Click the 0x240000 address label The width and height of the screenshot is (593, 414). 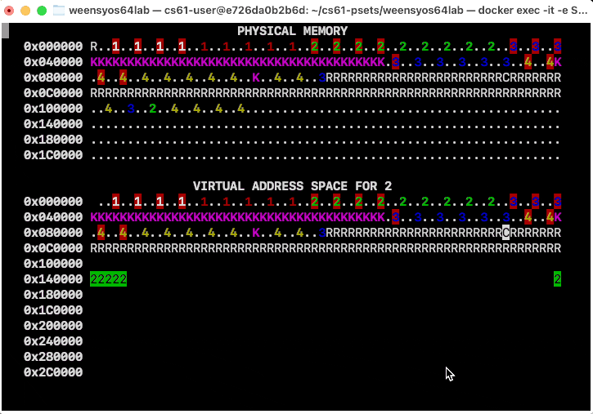(53, 341)
